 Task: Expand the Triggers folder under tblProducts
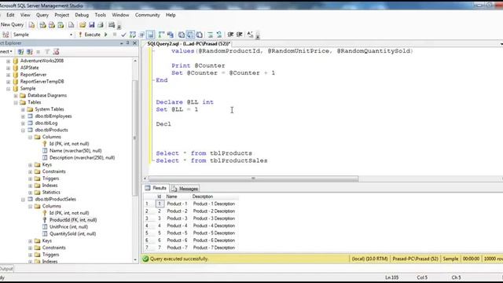pyautogui.click(x=30, y=178)
